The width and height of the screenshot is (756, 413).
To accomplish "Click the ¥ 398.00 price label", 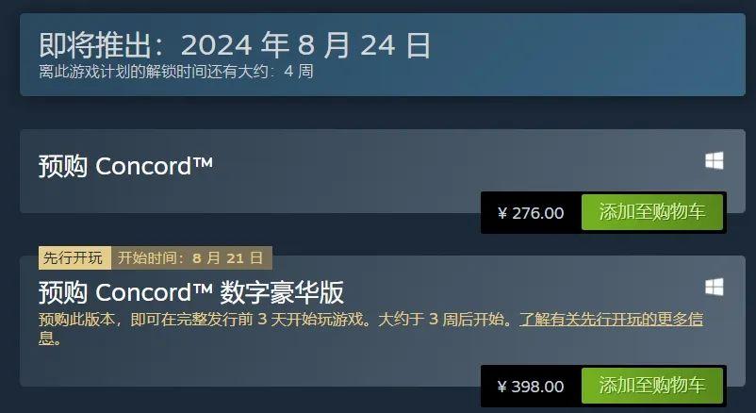I will point(531,387).
